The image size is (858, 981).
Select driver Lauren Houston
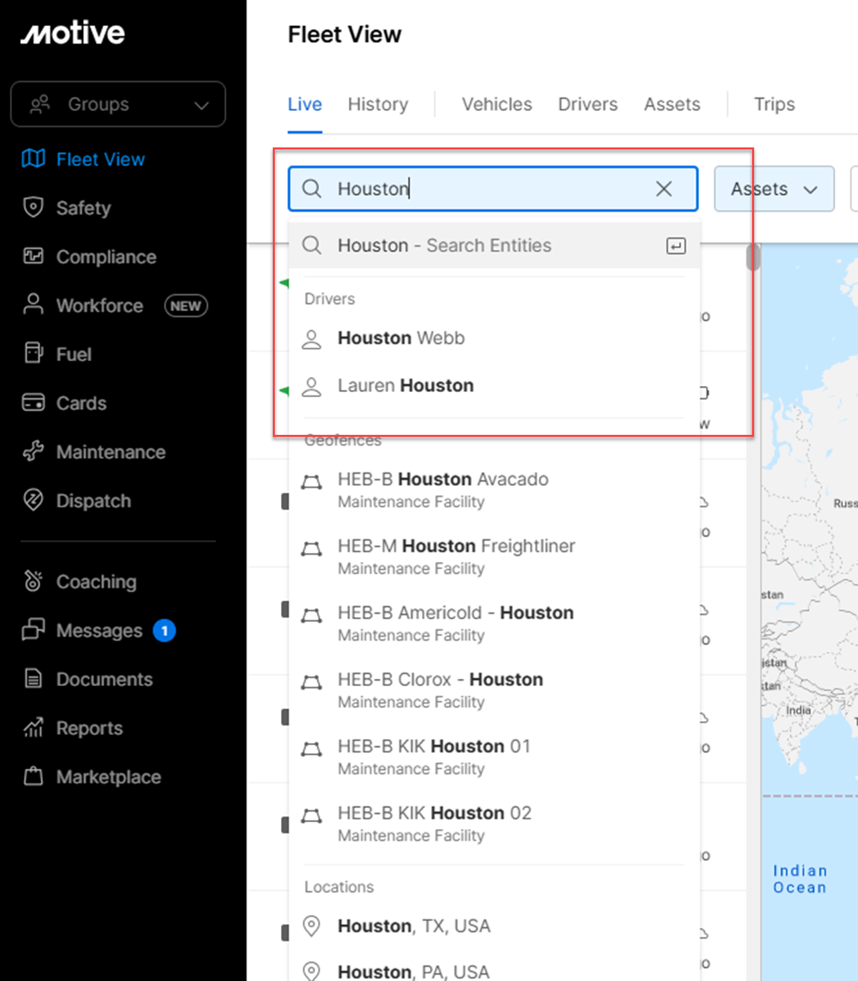(x=494, y=386)
